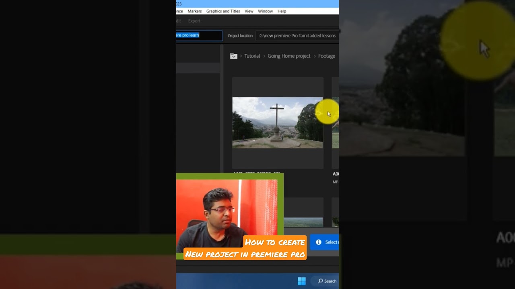The width and height of the screenshot is (515, 289).
Task: Click the 'Project location' label
Action: 240,36
